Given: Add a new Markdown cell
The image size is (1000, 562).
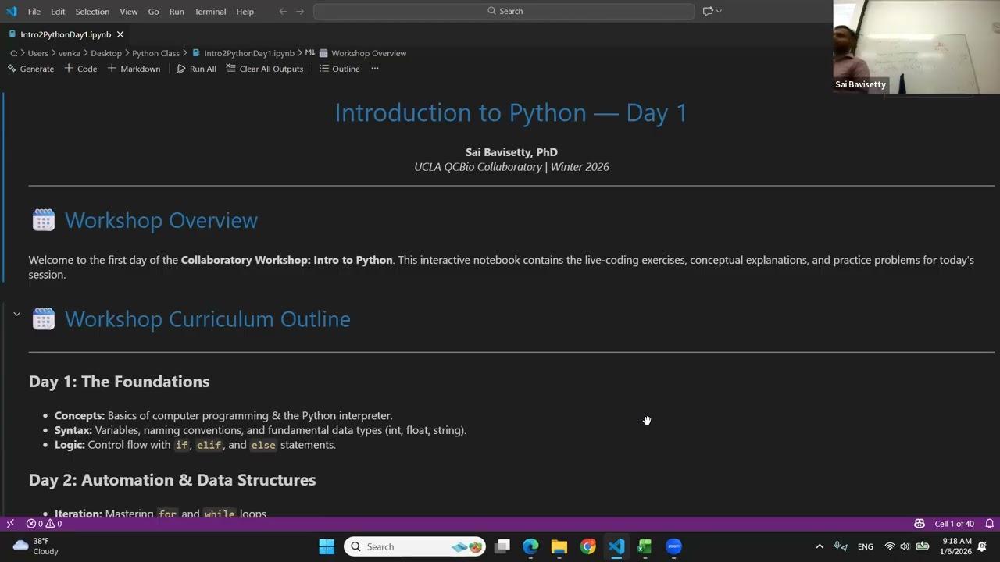Looking at the screenshot, I should [x=134, y=69].
